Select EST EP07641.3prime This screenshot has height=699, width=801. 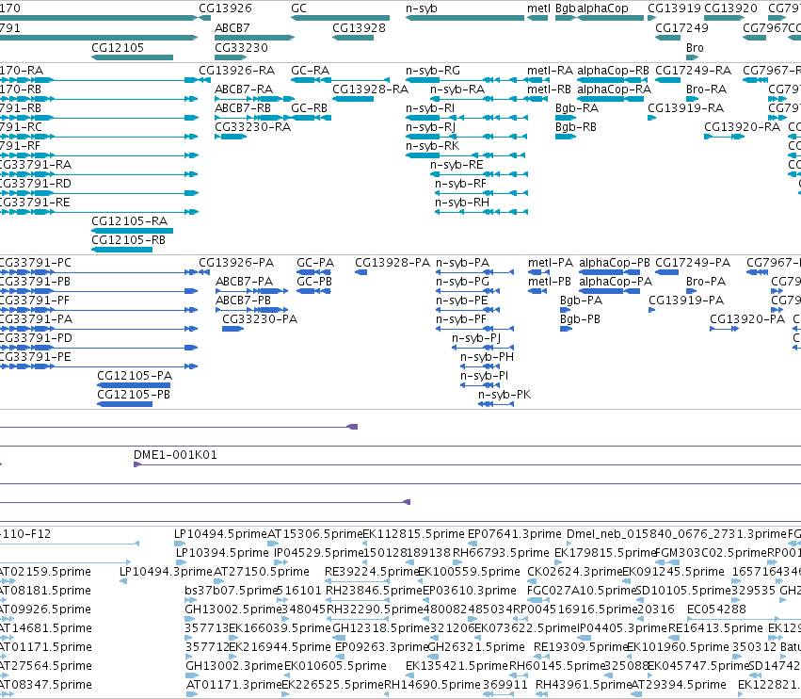(x=515, y=534)
